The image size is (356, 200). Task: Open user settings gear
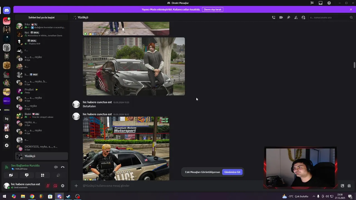pos(63,186)
